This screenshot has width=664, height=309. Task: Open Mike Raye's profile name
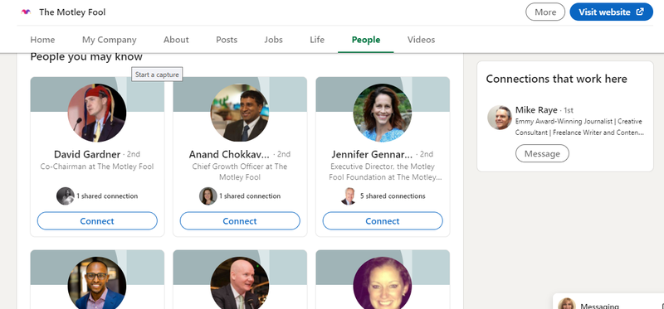536,110
